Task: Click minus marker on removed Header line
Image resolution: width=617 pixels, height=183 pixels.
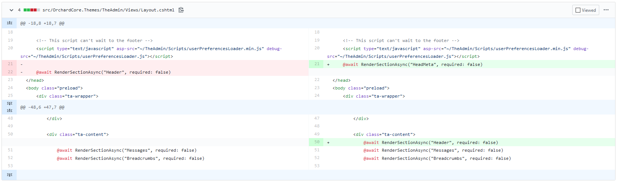Action: (x=21, y=72)
